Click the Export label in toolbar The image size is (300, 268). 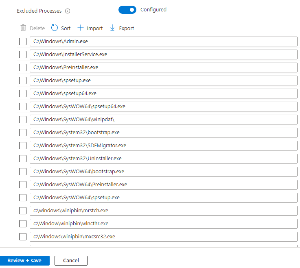pos(127,28)
